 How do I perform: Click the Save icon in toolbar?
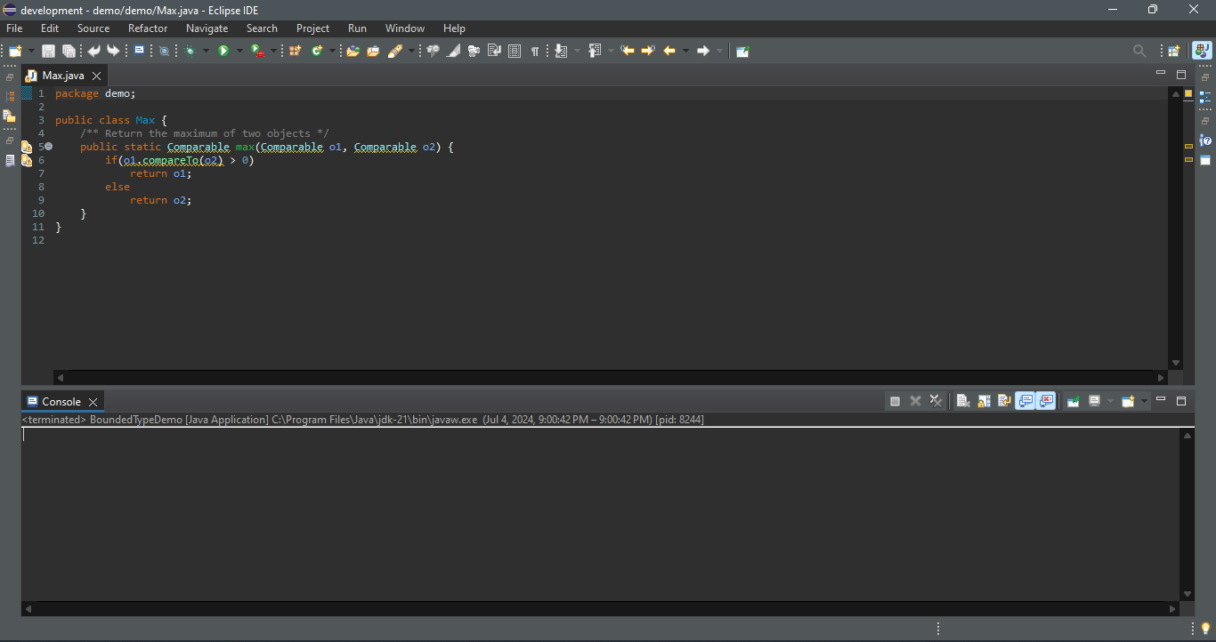pos(48,51)
